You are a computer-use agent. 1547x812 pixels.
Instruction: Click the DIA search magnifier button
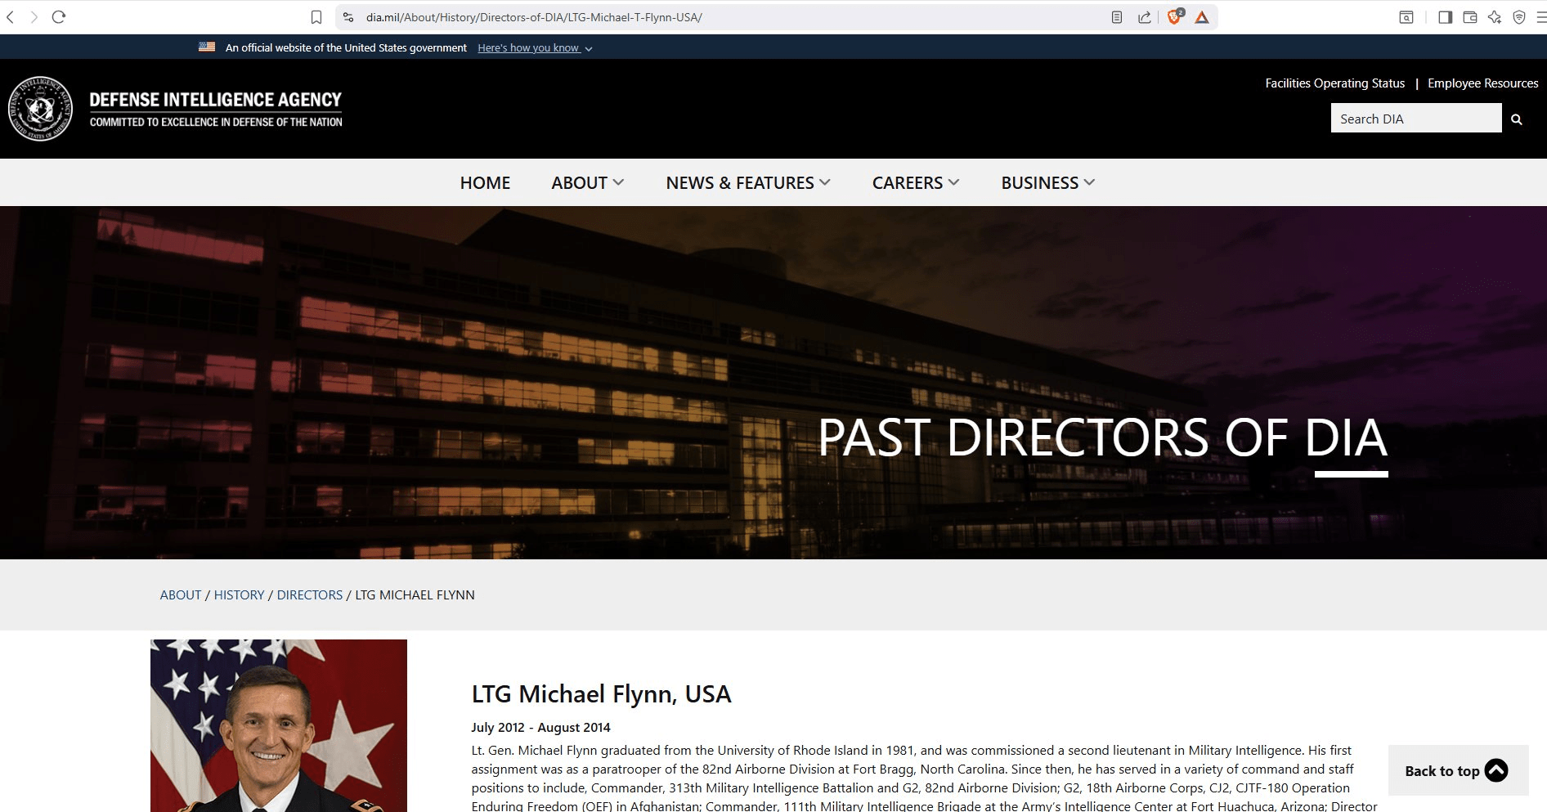pyautogui.click(x=1516, y=119)
